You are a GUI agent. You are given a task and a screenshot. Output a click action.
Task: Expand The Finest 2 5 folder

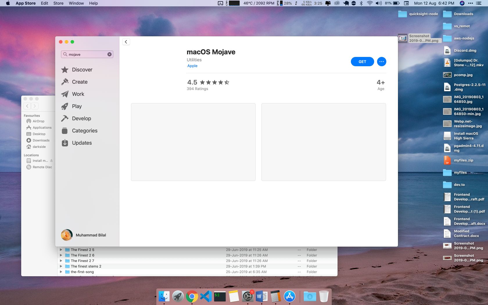(61, 250)
